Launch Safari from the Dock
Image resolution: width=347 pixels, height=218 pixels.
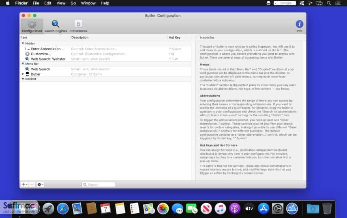tap(62, 208)
